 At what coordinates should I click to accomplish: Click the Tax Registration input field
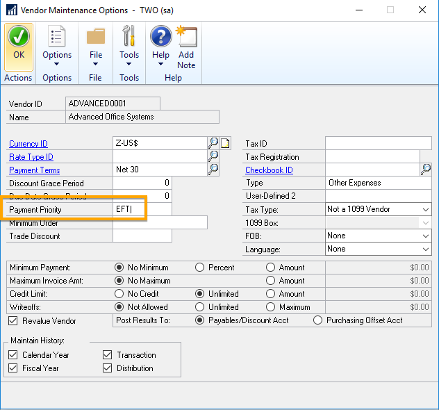(x=372, y=156)
